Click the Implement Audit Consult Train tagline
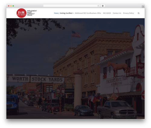Screen dimensions: 151x128 point(32,13)
